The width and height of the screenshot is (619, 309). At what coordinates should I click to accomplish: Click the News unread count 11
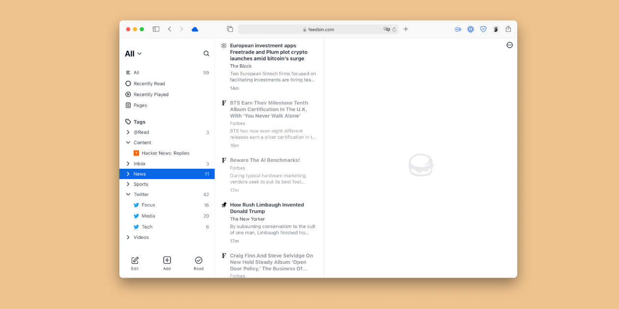207,174
